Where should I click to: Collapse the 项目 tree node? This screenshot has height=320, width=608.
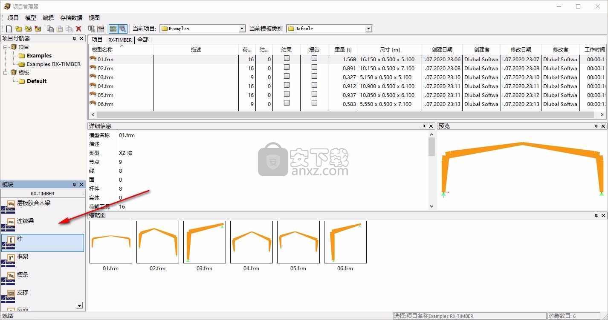[6, 47]
